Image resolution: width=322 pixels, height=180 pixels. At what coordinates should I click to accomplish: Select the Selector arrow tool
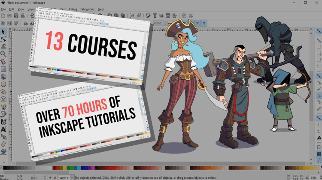[3, 32]
